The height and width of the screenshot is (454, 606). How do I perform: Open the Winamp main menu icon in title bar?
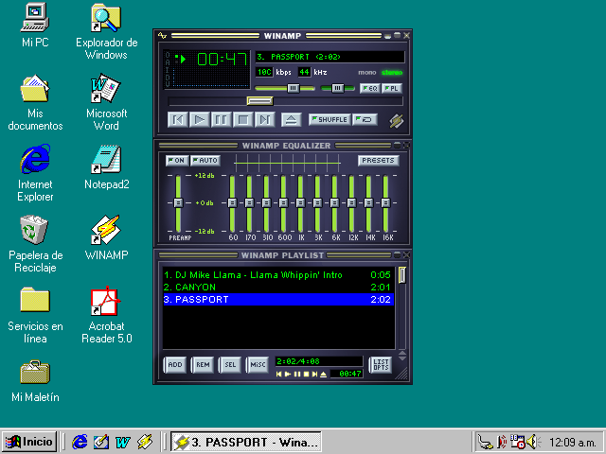tap(162, 36)
